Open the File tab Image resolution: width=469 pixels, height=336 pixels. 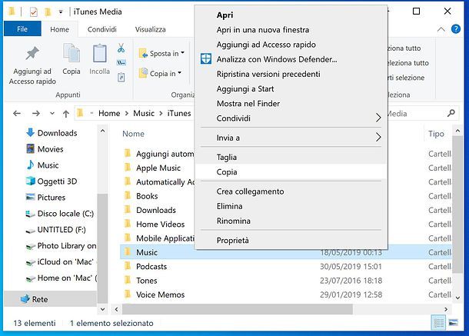tap(22, 29)
